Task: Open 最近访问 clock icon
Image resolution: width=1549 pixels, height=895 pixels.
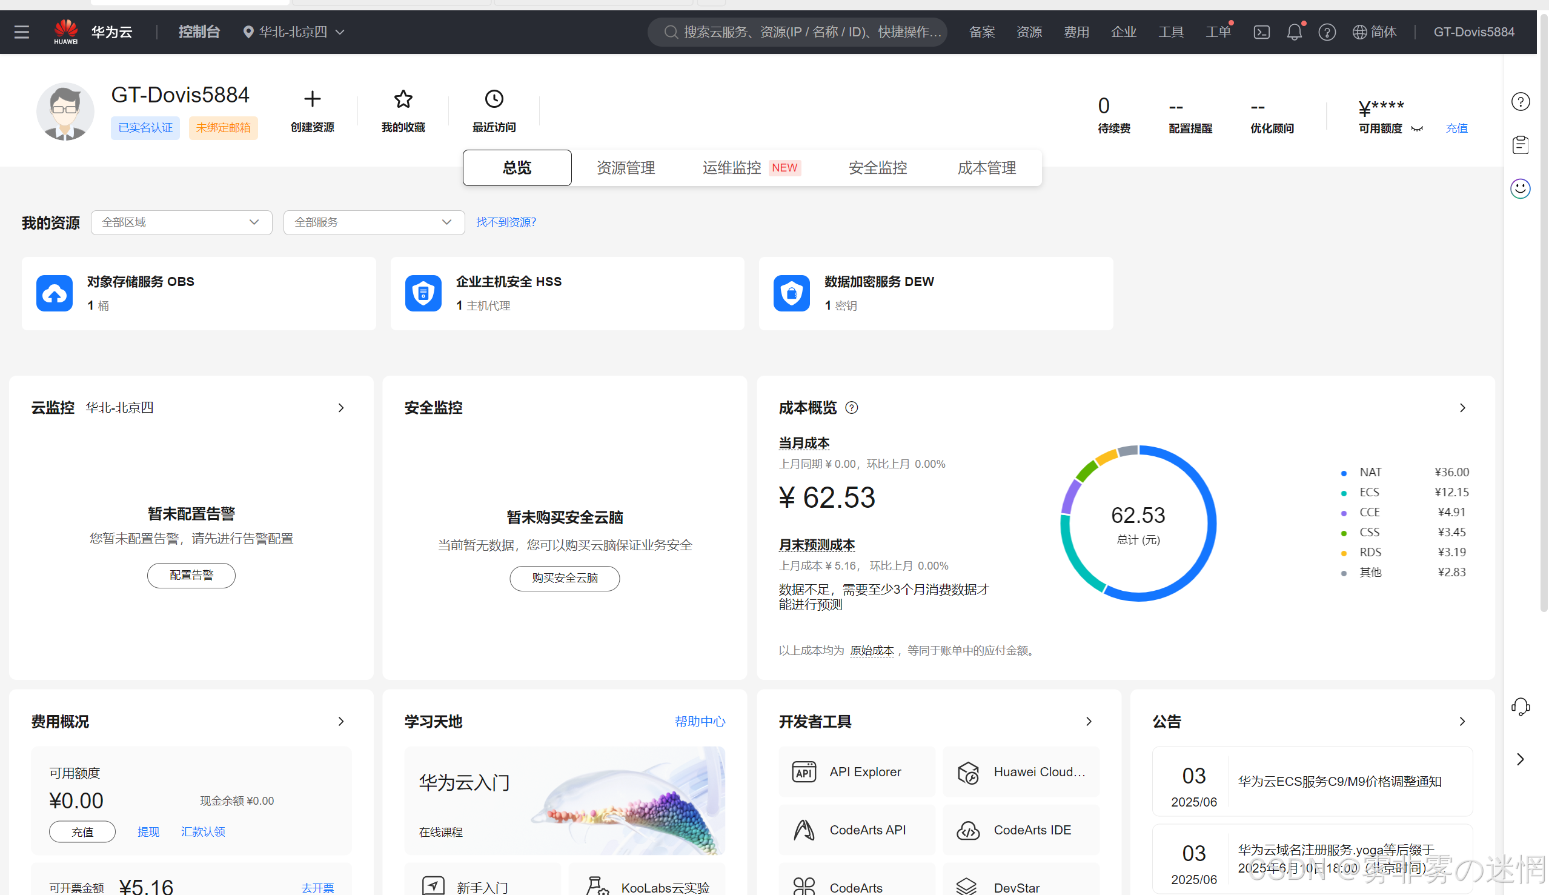Action: (494, 99)
